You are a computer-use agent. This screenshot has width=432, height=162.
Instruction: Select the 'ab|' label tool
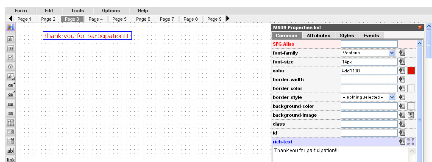[x=11, y=151]
